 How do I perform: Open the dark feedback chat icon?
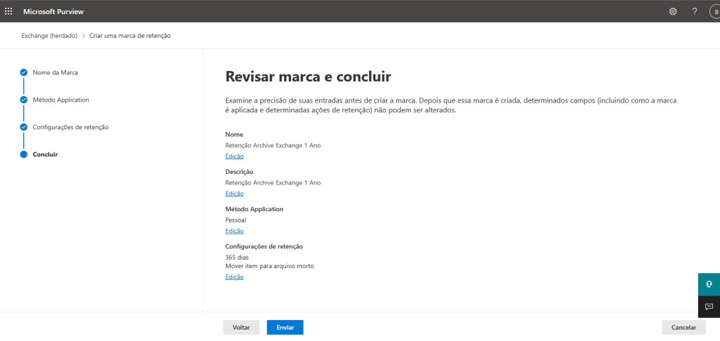pos(709,307)
